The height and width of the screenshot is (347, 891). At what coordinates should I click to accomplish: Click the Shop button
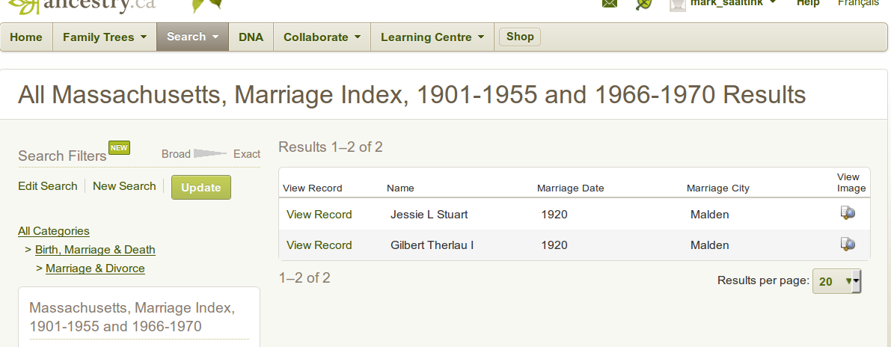coord(520,37)
